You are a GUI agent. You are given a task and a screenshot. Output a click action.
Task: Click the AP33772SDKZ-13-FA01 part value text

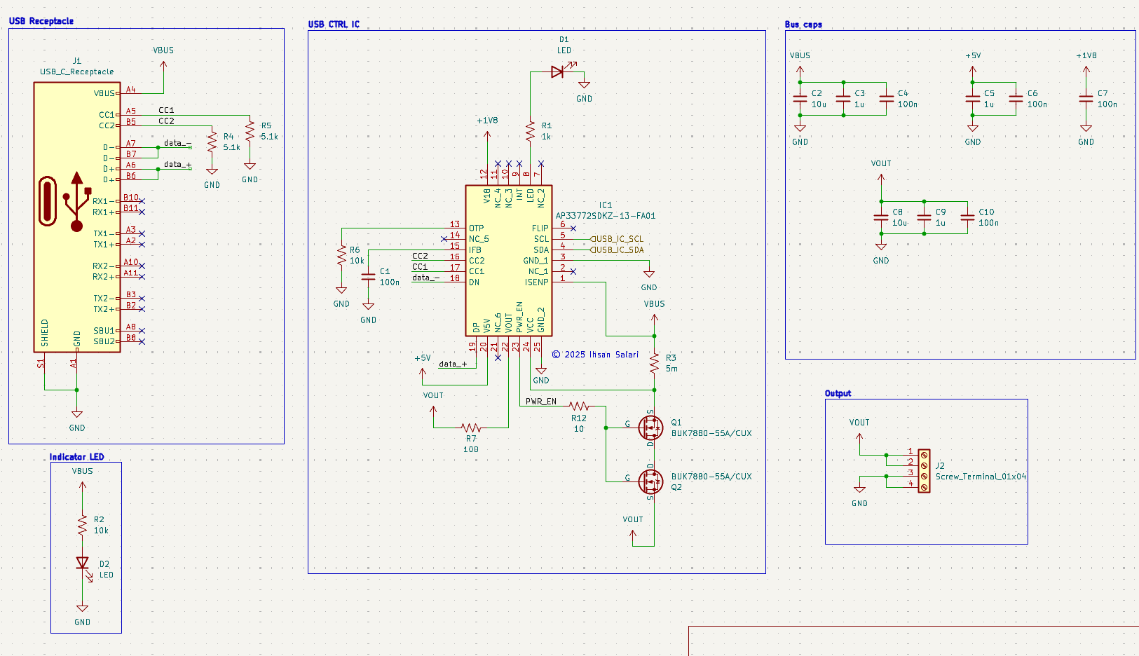click(x=606, y=216)
